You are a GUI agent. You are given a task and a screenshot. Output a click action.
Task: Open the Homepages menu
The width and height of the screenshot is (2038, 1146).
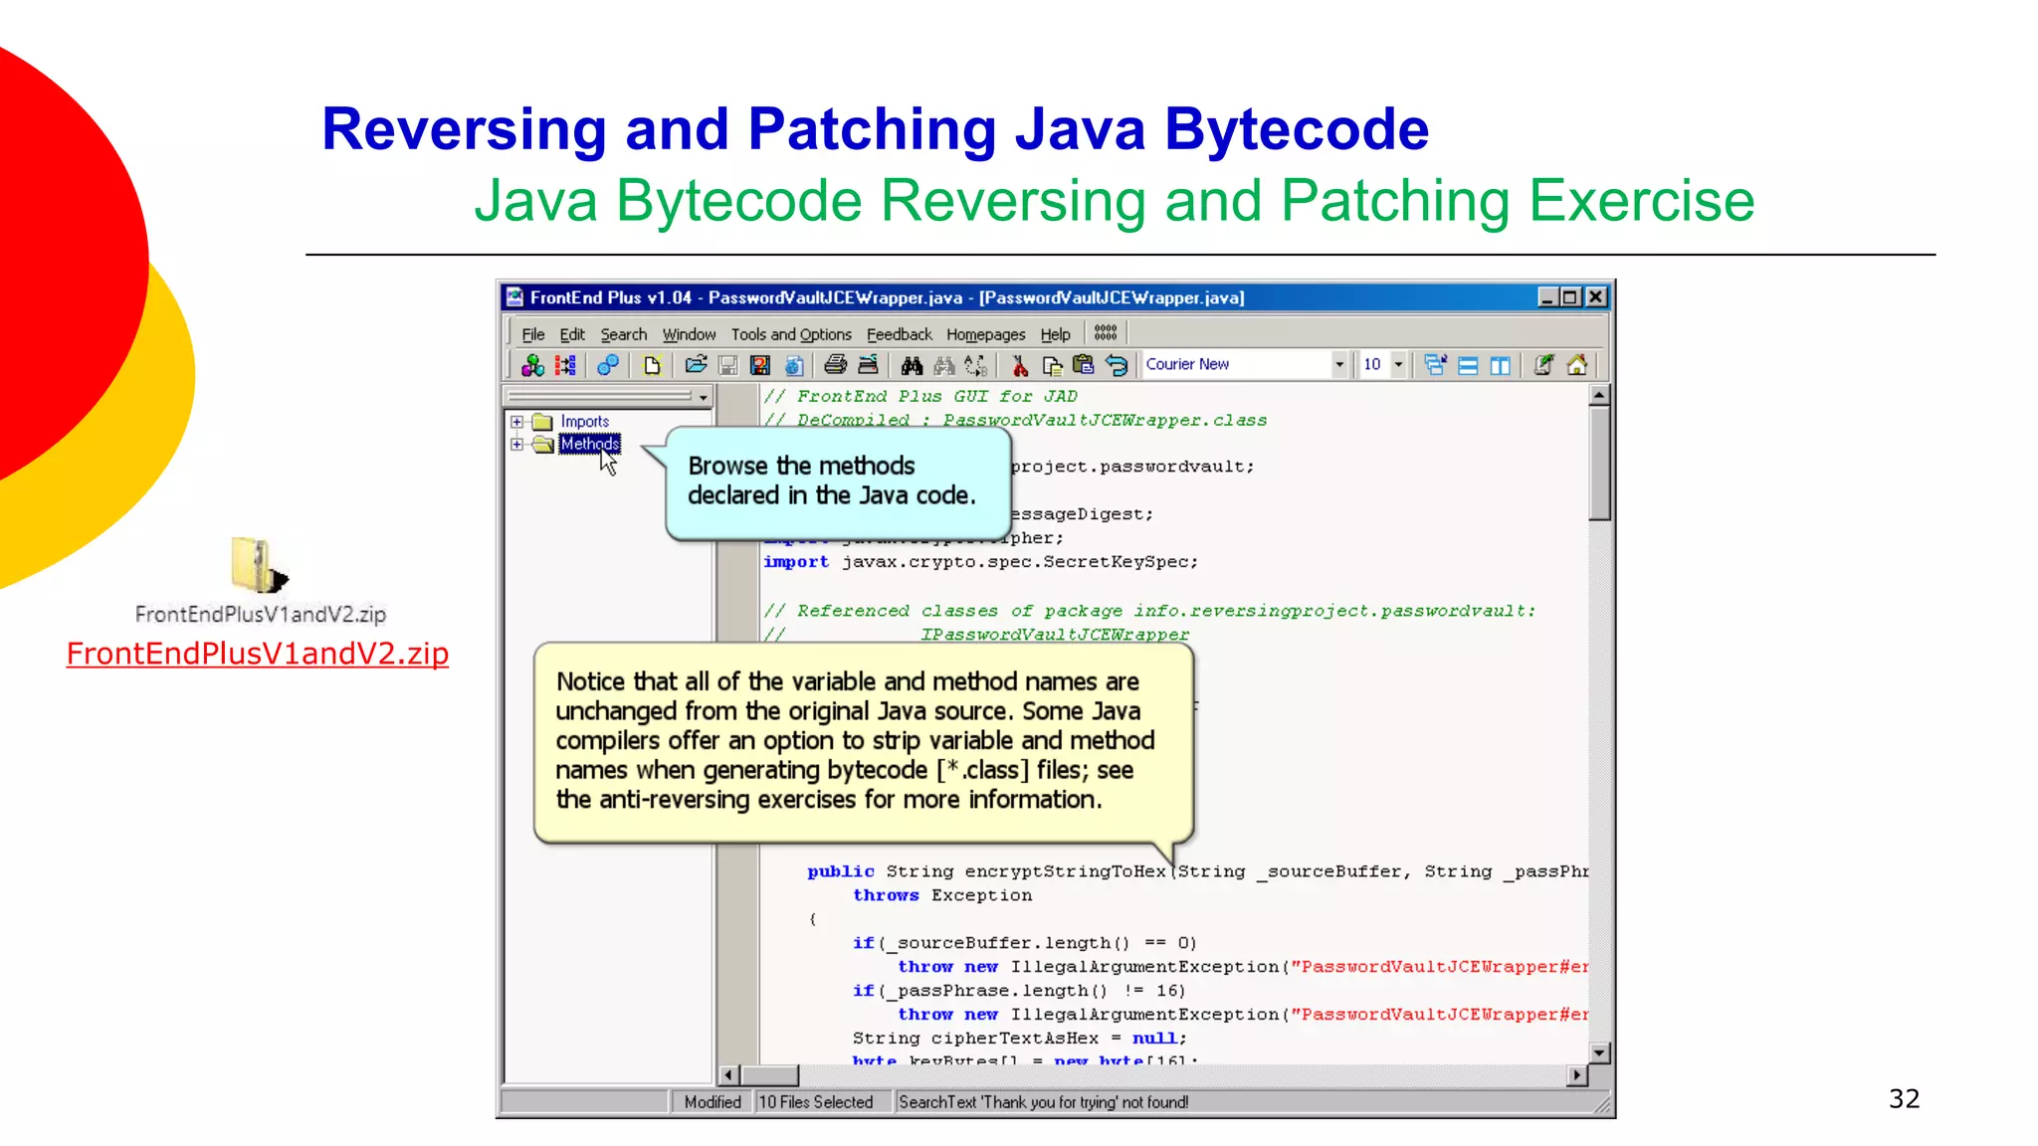click(986, 334)
